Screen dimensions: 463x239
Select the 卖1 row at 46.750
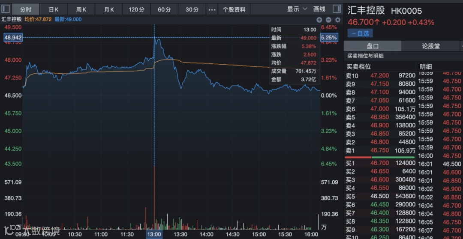pyautogui.click(x=380, y=150)
